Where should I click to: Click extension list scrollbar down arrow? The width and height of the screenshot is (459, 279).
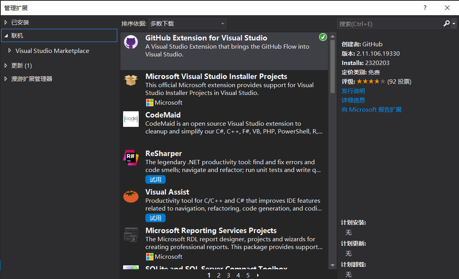tap(332, 265)
